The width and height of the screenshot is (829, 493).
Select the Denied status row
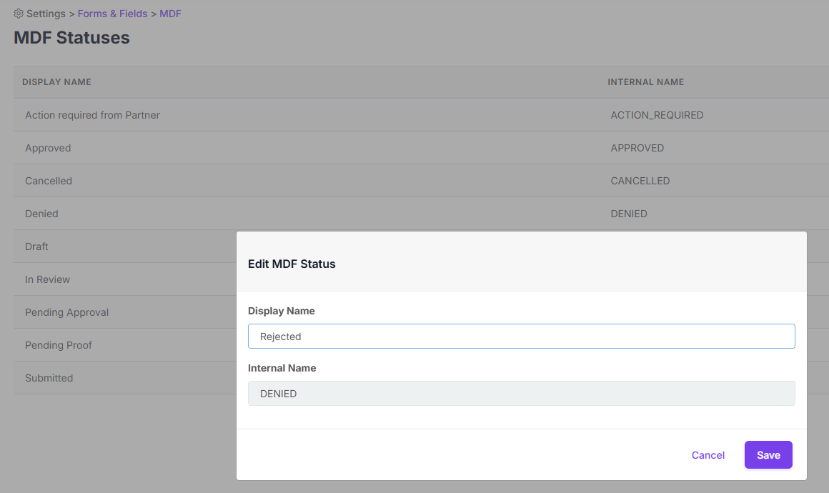point(422,214)
